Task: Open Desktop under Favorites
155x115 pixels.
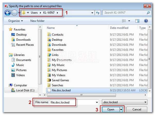Action: (x=21, y=35)
